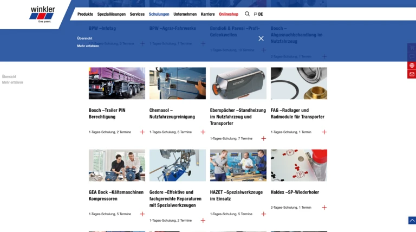This screenshot has height=232, width=416.
Task: Click the FAG –Radlager und Radmodule title
Action: point(297,114)
